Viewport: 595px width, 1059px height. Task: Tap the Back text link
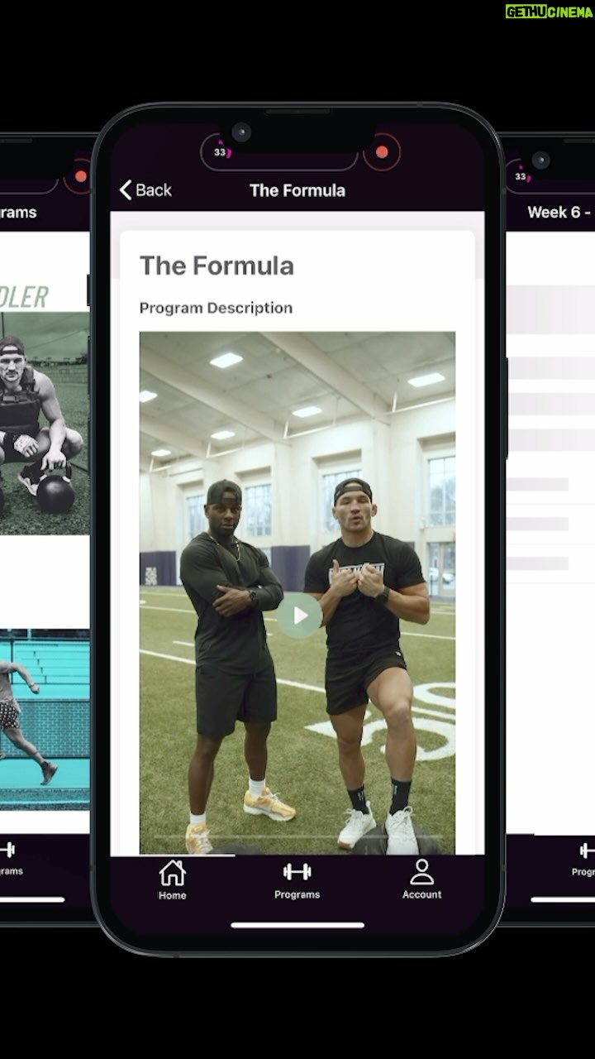(154, 190)
